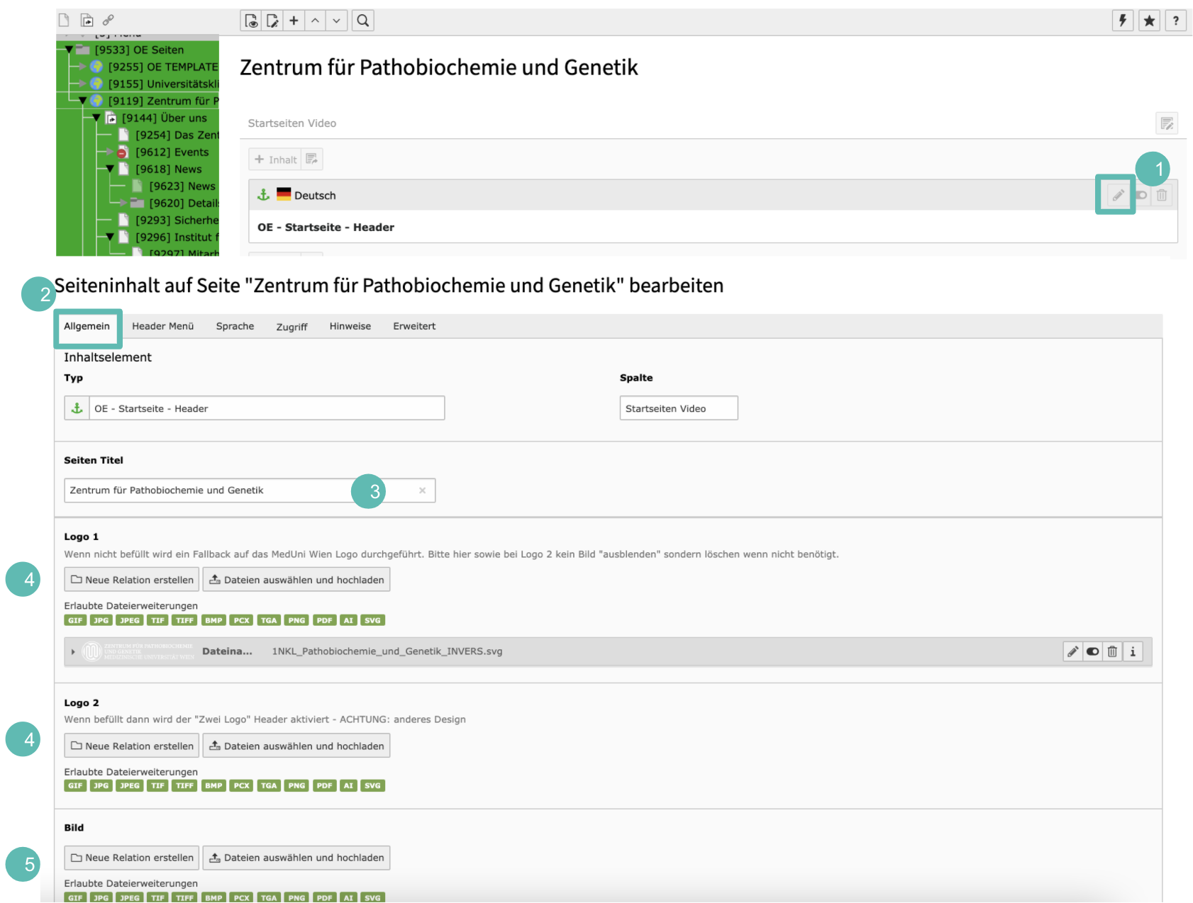
Task: Click the anchor icon beside Typ field
Action: 77,408
